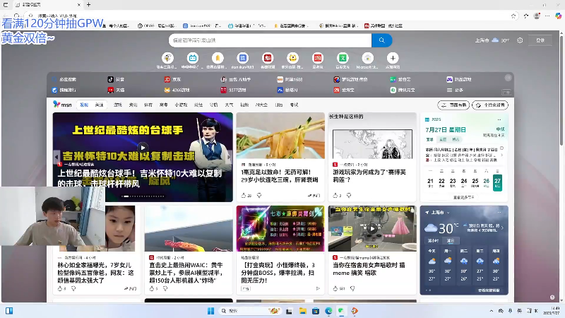Go to previous headline slide arrow
This screenshot has width=565, height=318.
[x=56, y=157]
